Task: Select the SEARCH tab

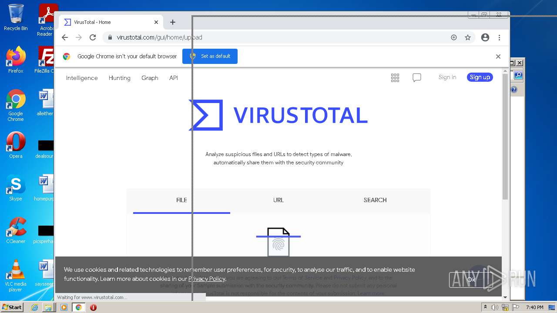Action: [x=375, y=200]
